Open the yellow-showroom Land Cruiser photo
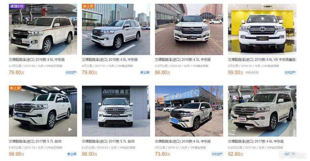 tap(262, 29)
